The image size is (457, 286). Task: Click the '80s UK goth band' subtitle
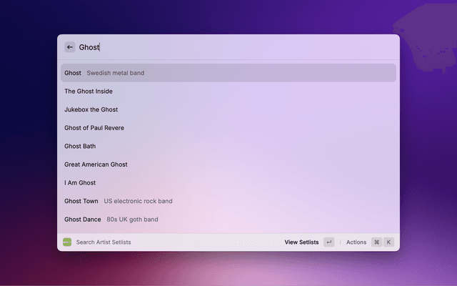pos(132,220)
